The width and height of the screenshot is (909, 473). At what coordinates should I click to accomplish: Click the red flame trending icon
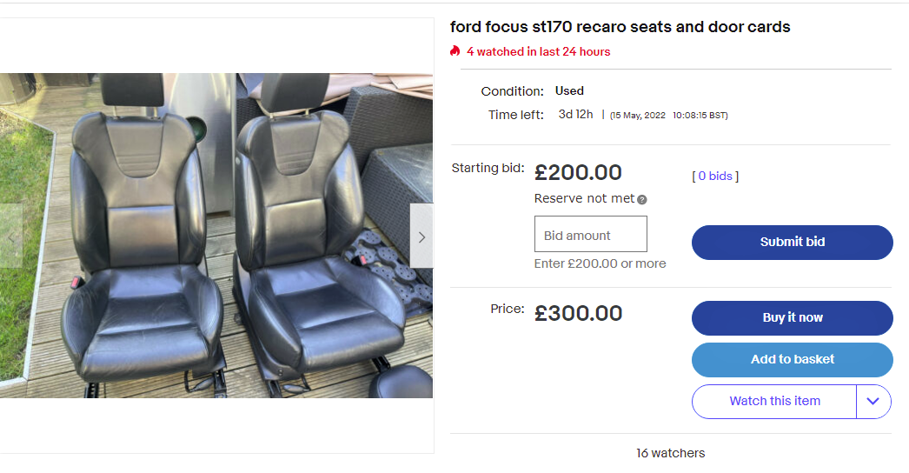coord(454,51)
